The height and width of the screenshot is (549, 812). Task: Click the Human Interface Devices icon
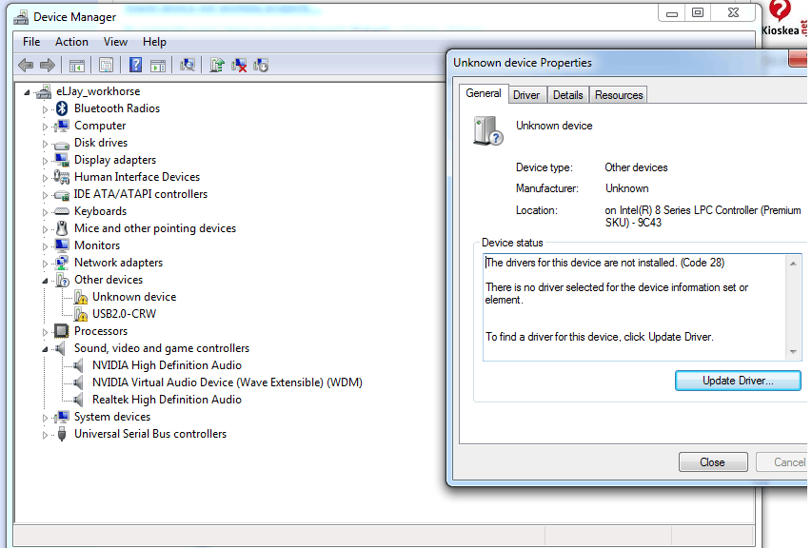point(61,177)
